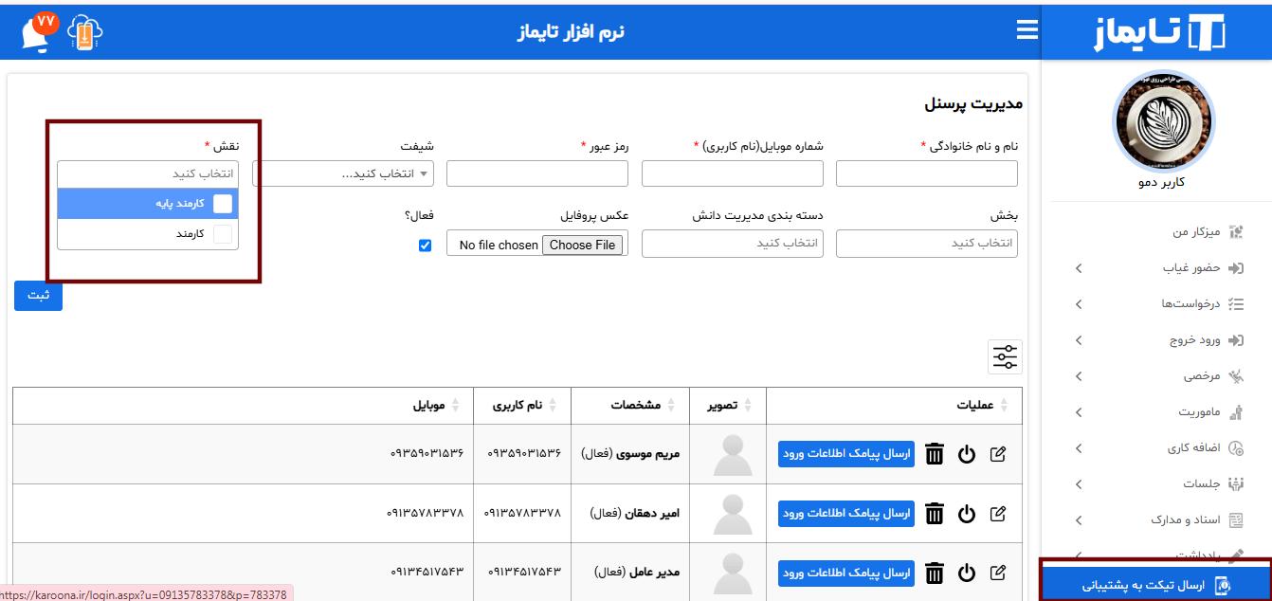Viewport: 1272px width, 601px height.
Task: Edit the امیر دهقان row
Action: tap(997, 514)
